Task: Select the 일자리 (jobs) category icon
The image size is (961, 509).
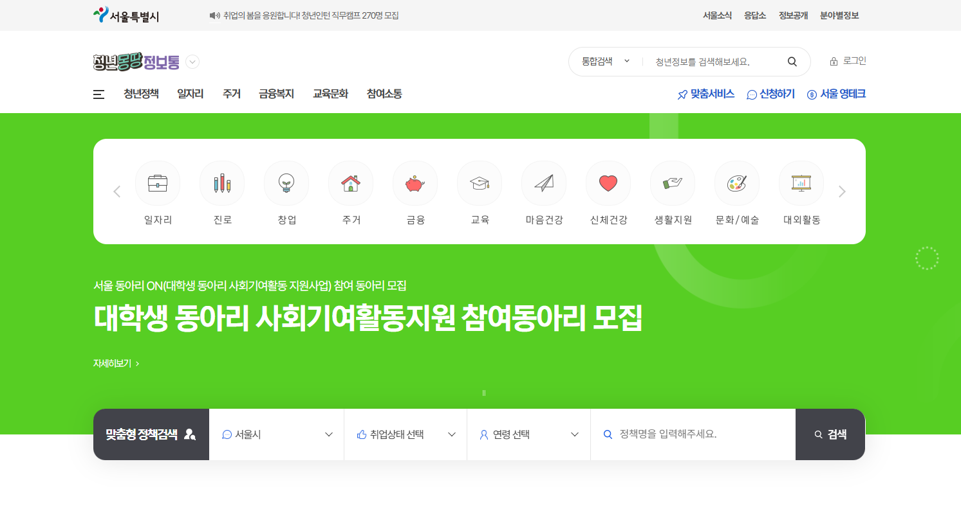Action: coord(158,183)
